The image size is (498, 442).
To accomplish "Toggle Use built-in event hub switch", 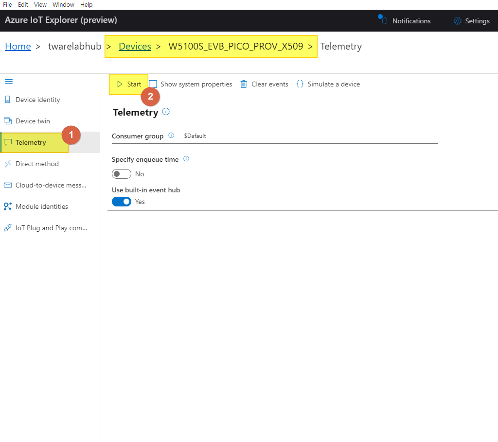I will coord(121,202).
